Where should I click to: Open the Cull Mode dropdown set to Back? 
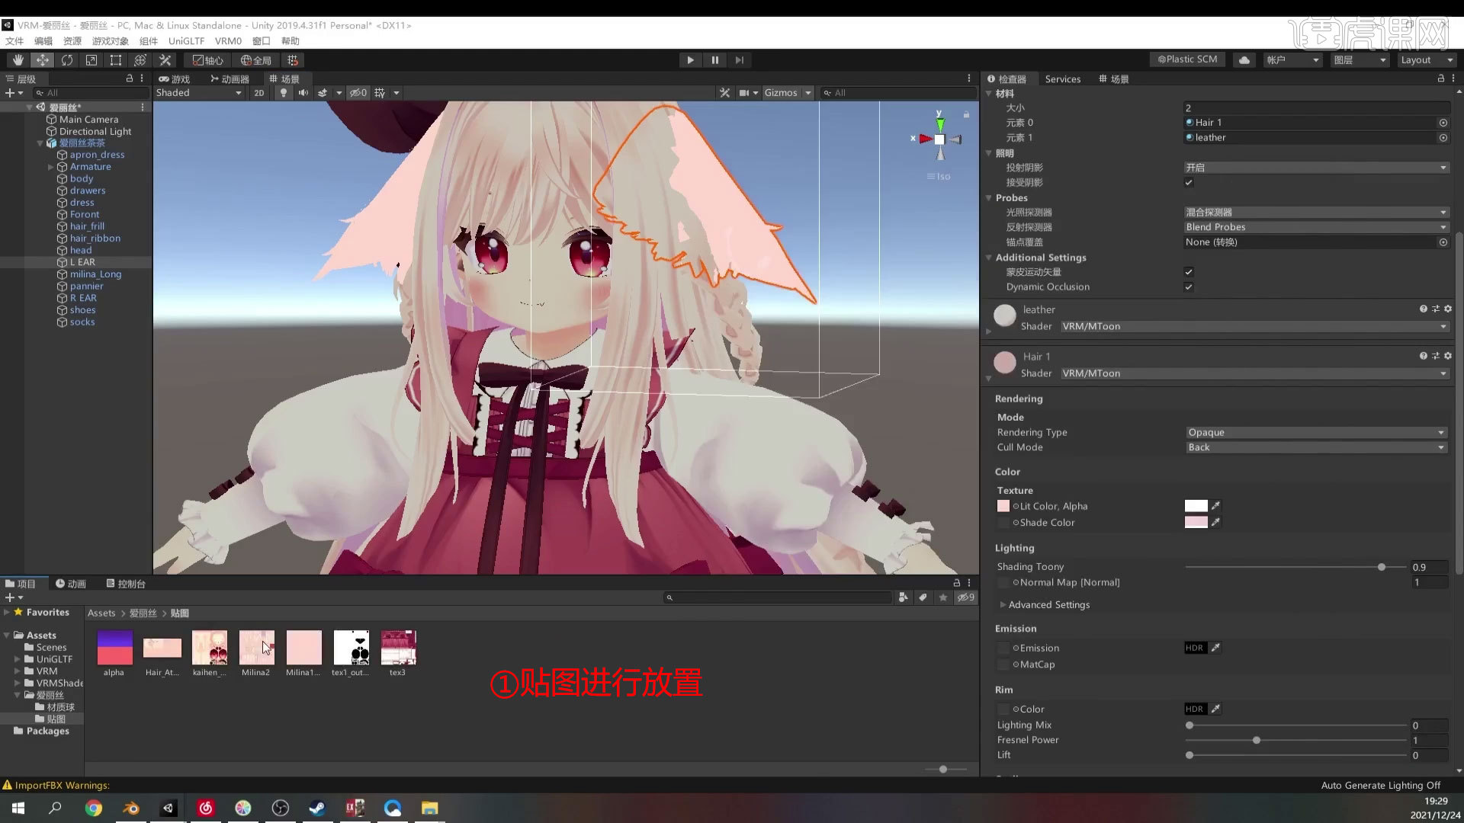click(1315, 447)
